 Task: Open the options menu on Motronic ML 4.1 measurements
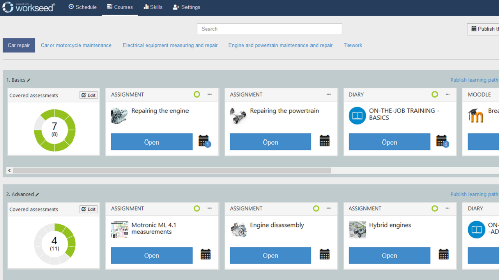209,208
